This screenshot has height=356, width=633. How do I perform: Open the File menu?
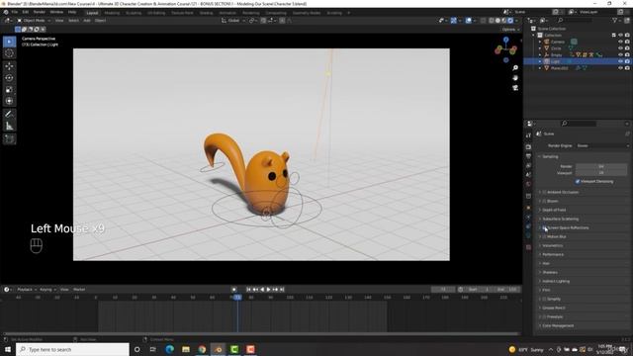click(15, 12)
